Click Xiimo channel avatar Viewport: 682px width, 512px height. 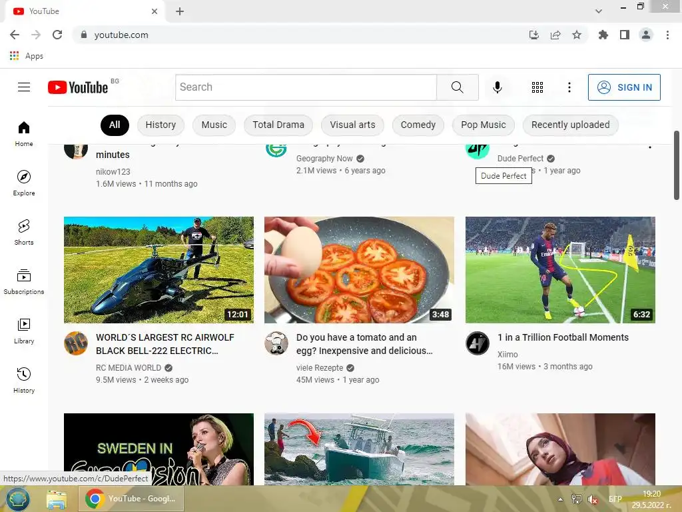[x=477, y=343]
